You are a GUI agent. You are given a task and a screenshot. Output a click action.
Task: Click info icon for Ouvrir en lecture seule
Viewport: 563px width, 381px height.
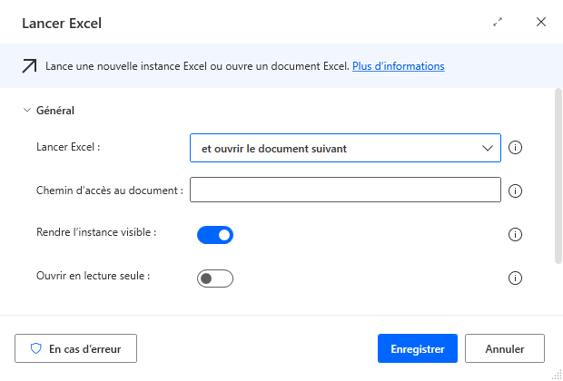tap(515, 278)
